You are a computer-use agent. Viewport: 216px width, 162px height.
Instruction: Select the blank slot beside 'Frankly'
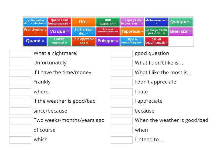(20, 82)
